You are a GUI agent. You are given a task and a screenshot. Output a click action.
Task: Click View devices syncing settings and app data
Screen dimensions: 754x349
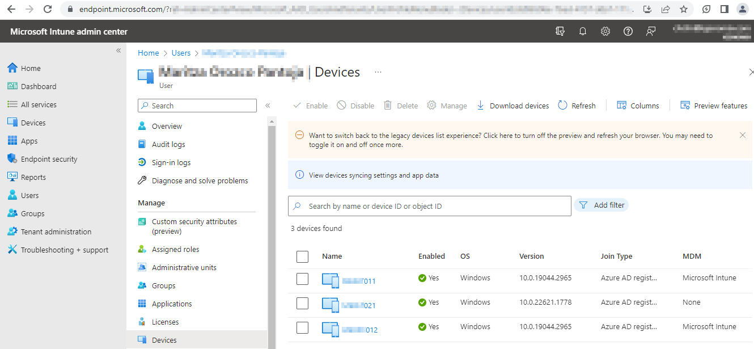coord(374,175)
